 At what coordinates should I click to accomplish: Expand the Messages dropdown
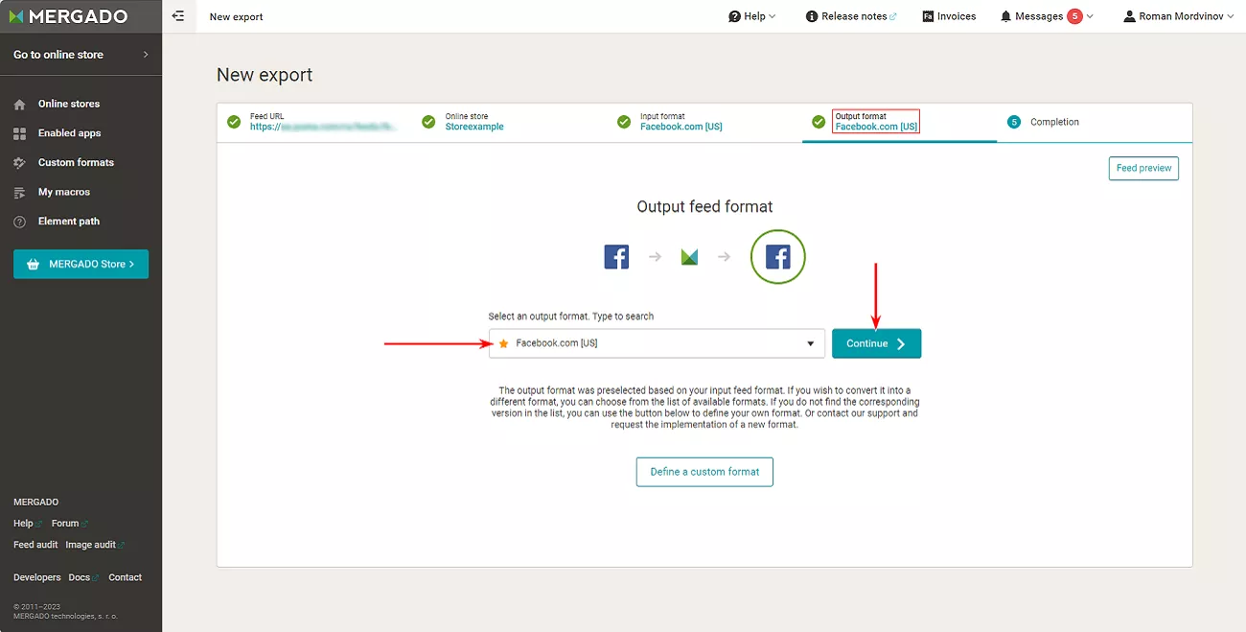click(1047, 16)
